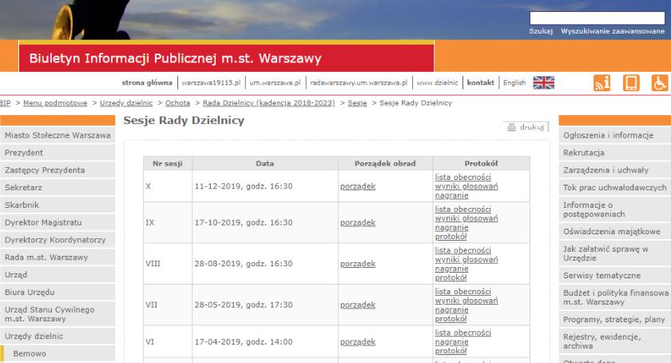
Task: Focus the search text field
Action: (x=597, y=18)
